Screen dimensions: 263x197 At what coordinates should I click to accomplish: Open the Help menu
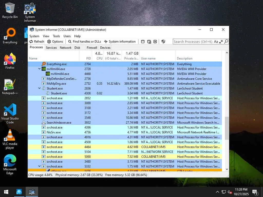77,36
